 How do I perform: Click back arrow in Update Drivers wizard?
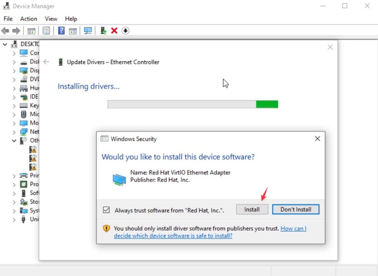click(46, 62)
